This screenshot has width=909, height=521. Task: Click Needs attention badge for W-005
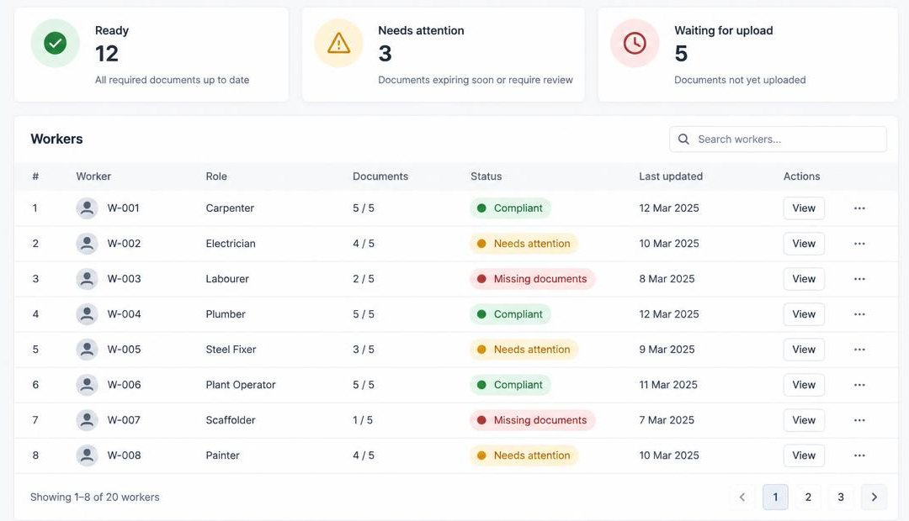[x=524, y=350]
